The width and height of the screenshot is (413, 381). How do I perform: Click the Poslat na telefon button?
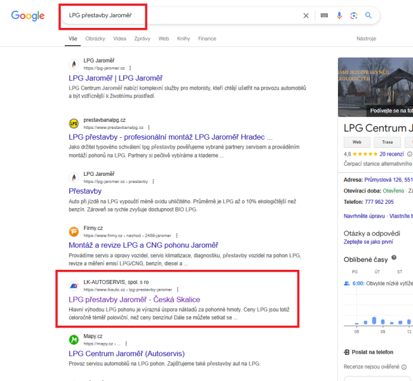[369, 352]
